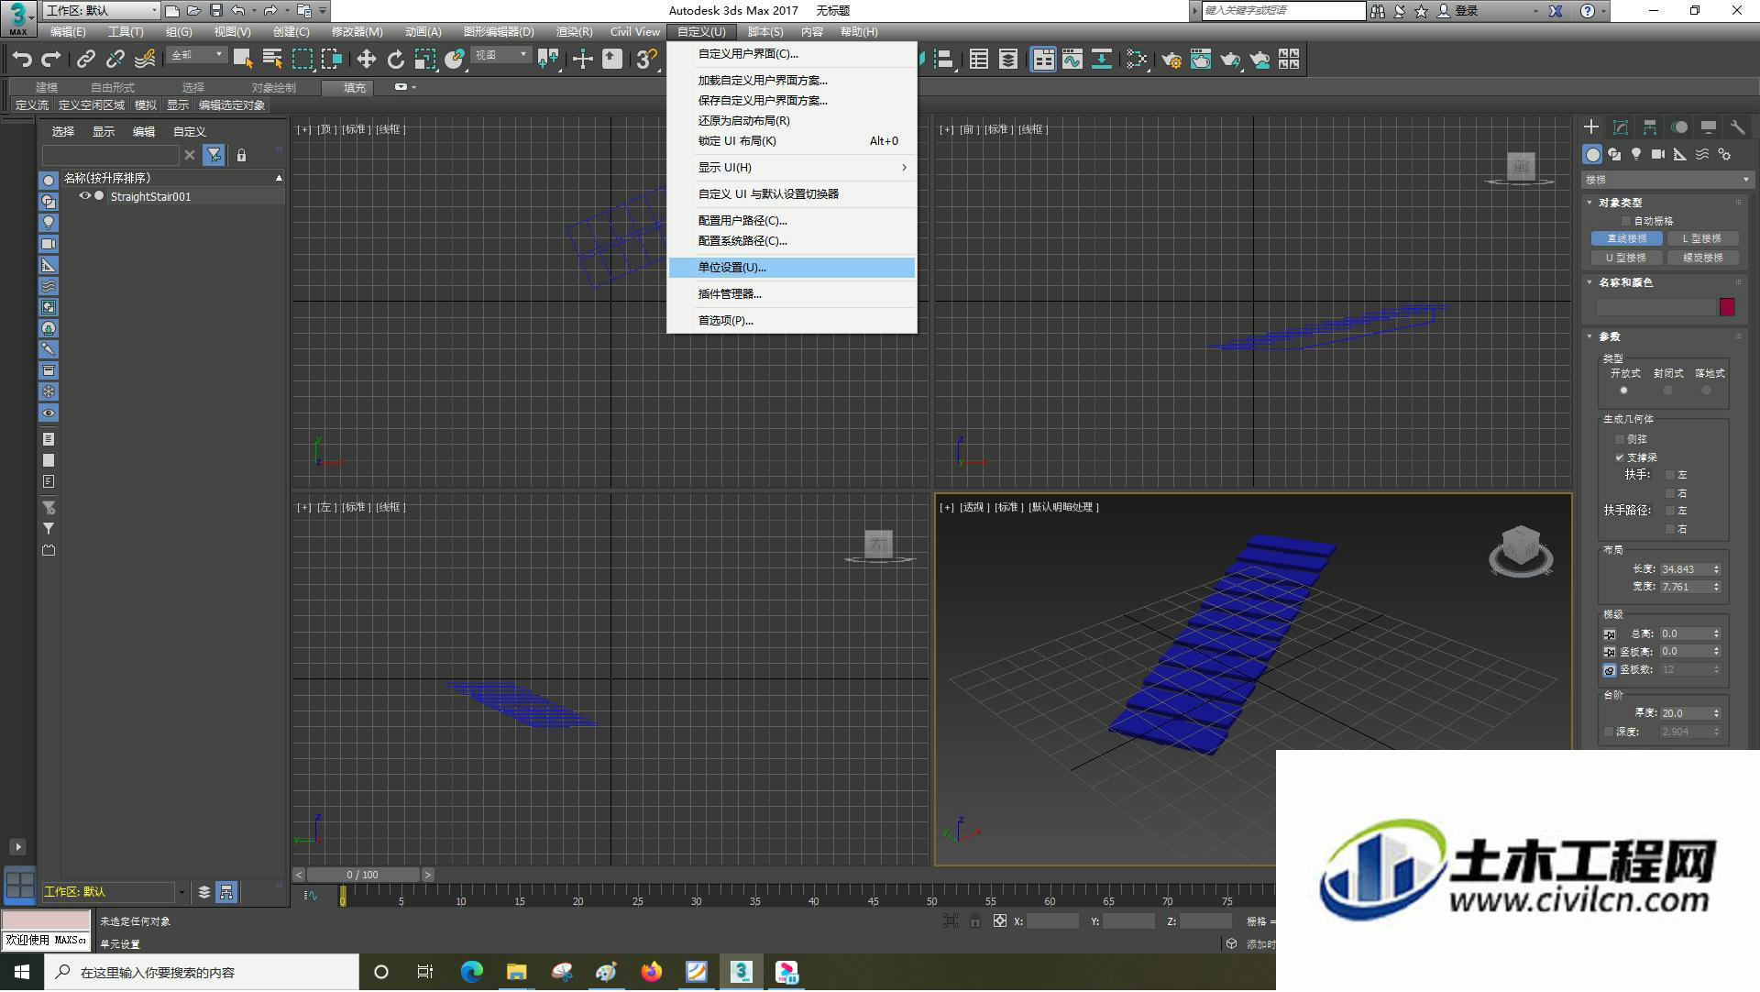Click the U 型楼梯 button
Screen dimensions: 1760x992
click(1626, 258)
